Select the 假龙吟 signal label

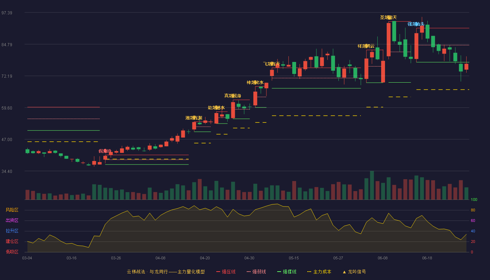tap(105, 151)
